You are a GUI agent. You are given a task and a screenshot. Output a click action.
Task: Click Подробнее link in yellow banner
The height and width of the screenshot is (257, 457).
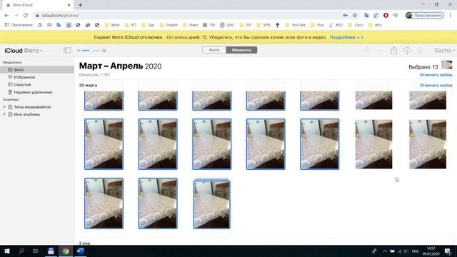click(346, 37)
